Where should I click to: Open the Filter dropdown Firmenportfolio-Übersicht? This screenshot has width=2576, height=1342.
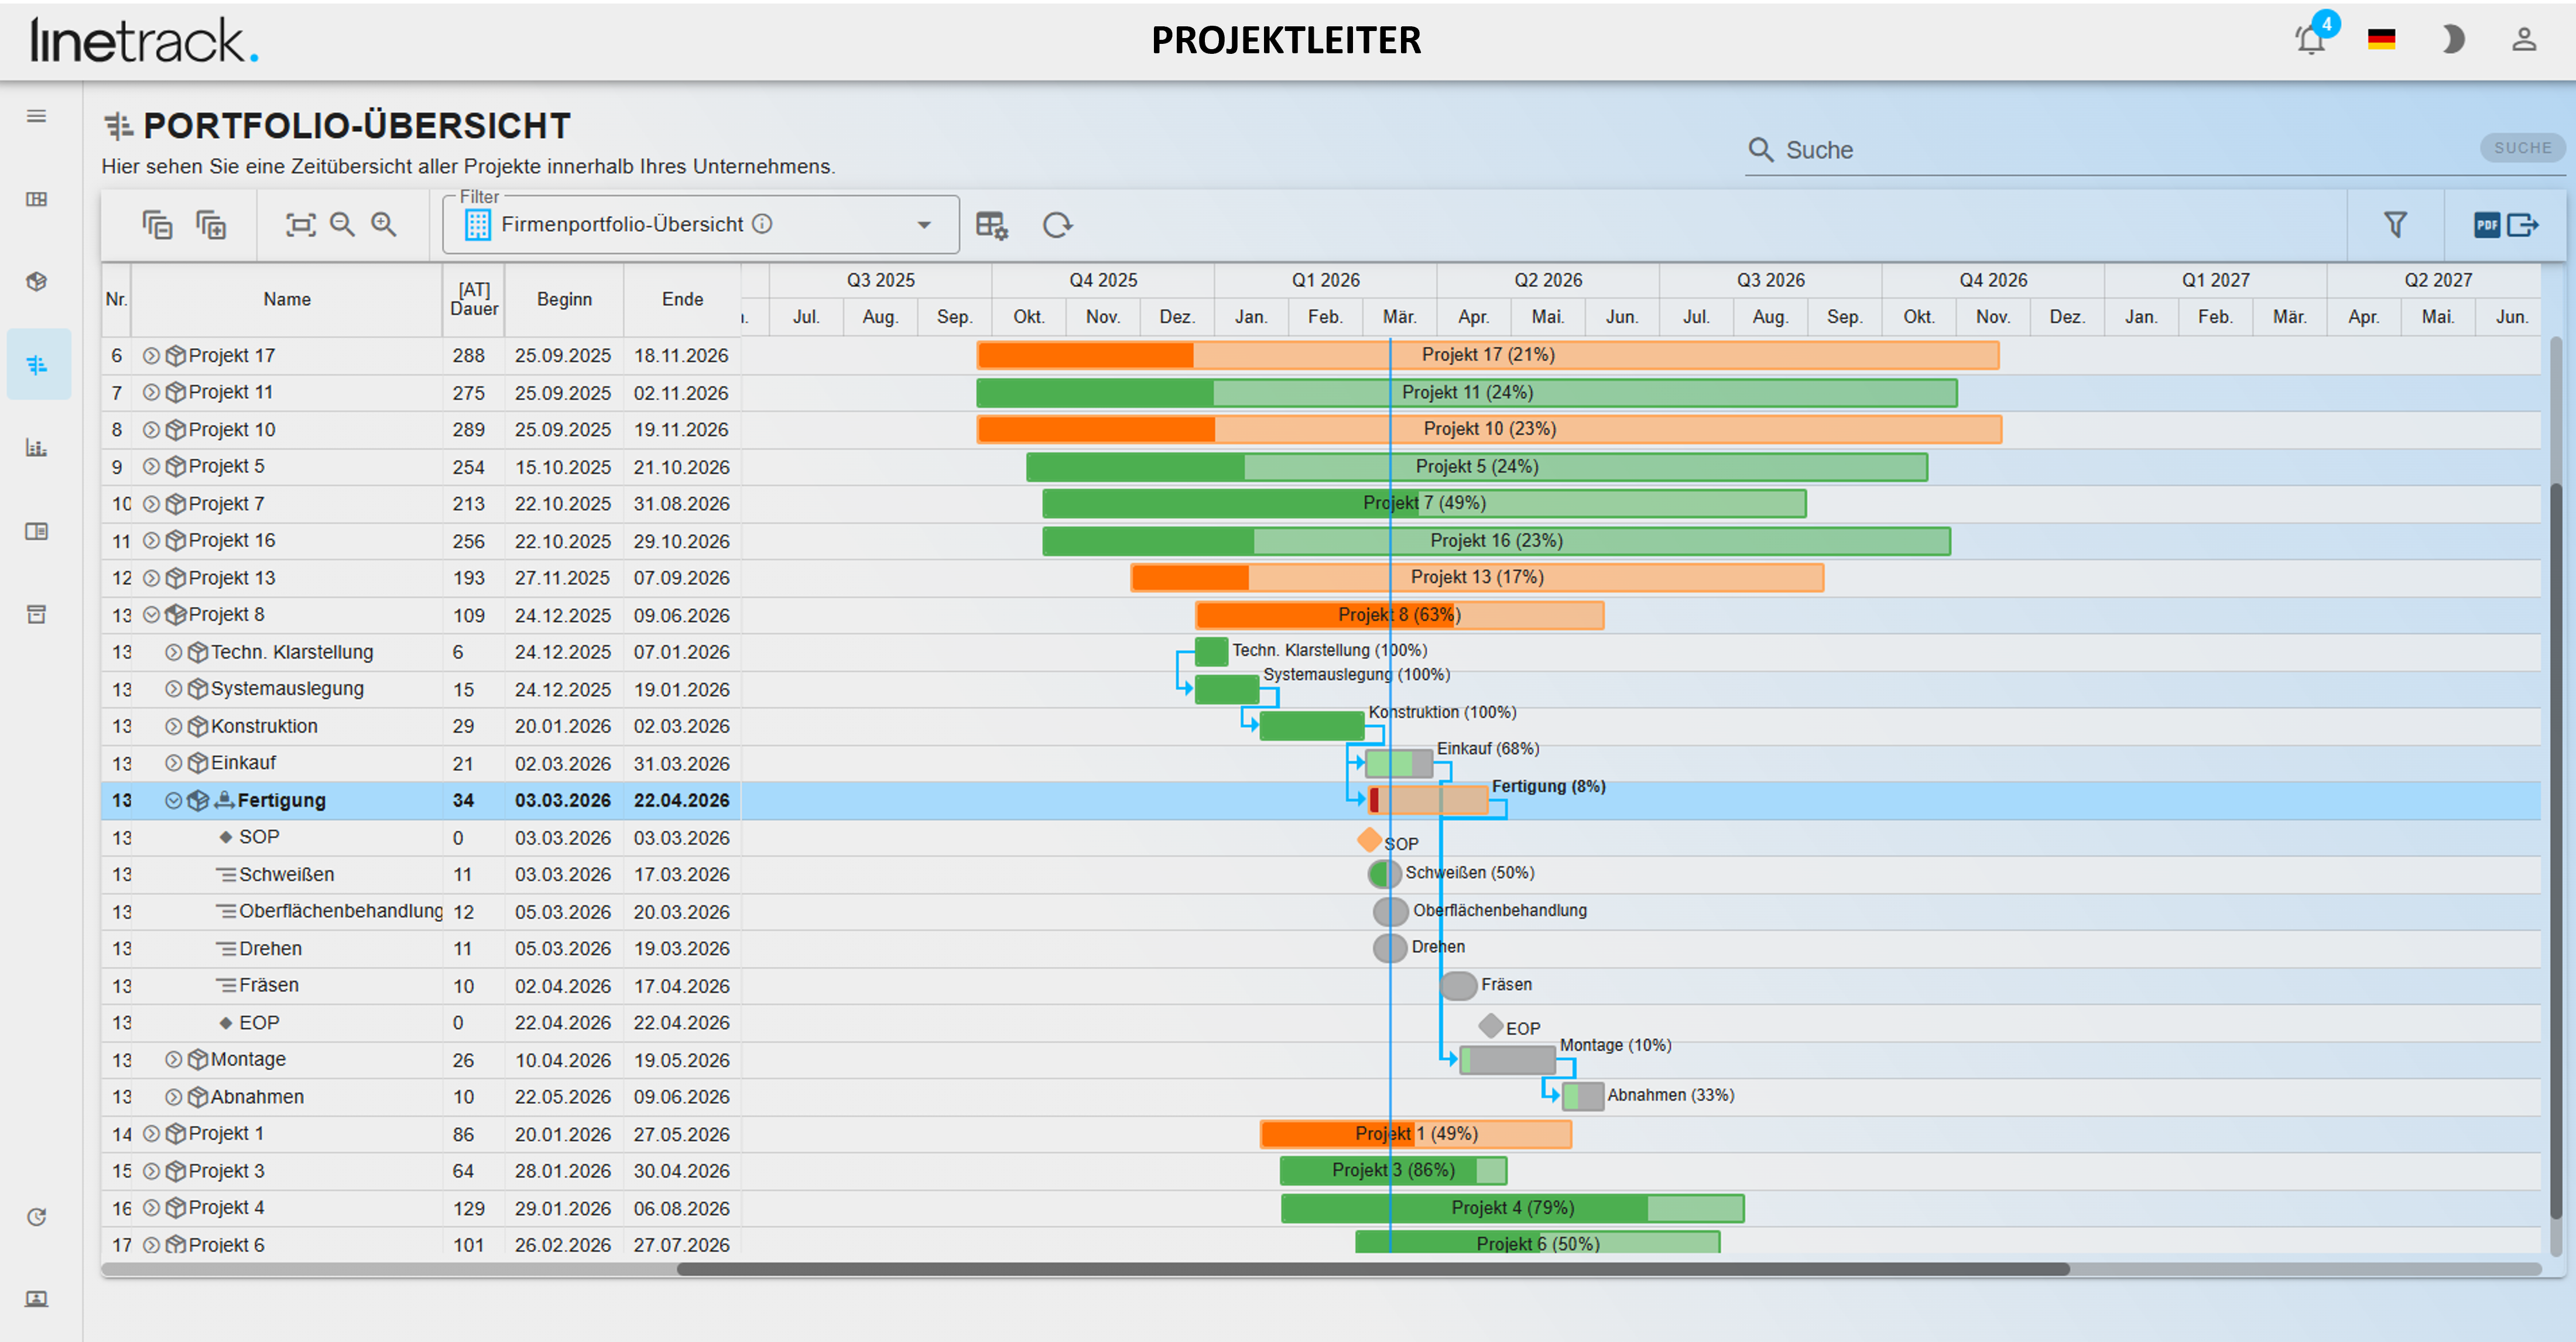700,224
